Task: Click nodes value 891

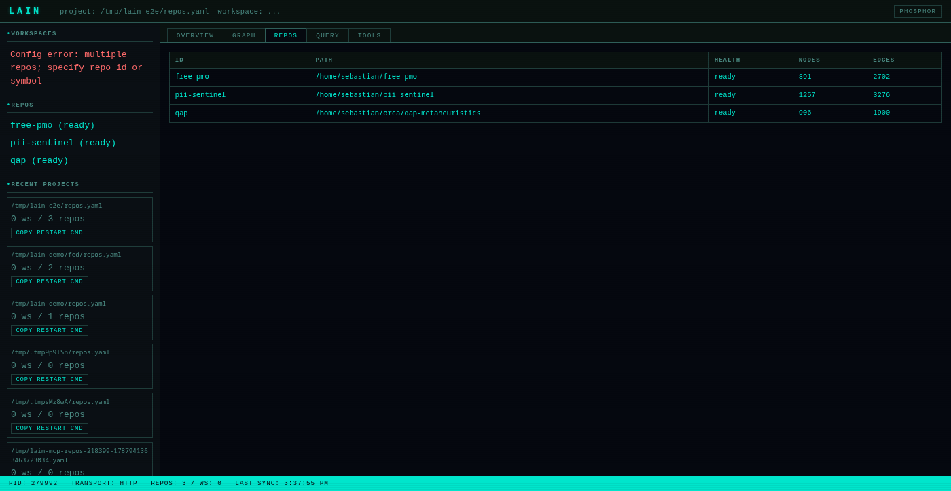Action: click(x=805, y=77)
